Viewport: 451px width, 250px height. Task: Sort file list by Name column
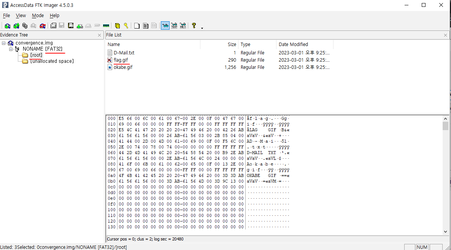(x=153, y=44)
